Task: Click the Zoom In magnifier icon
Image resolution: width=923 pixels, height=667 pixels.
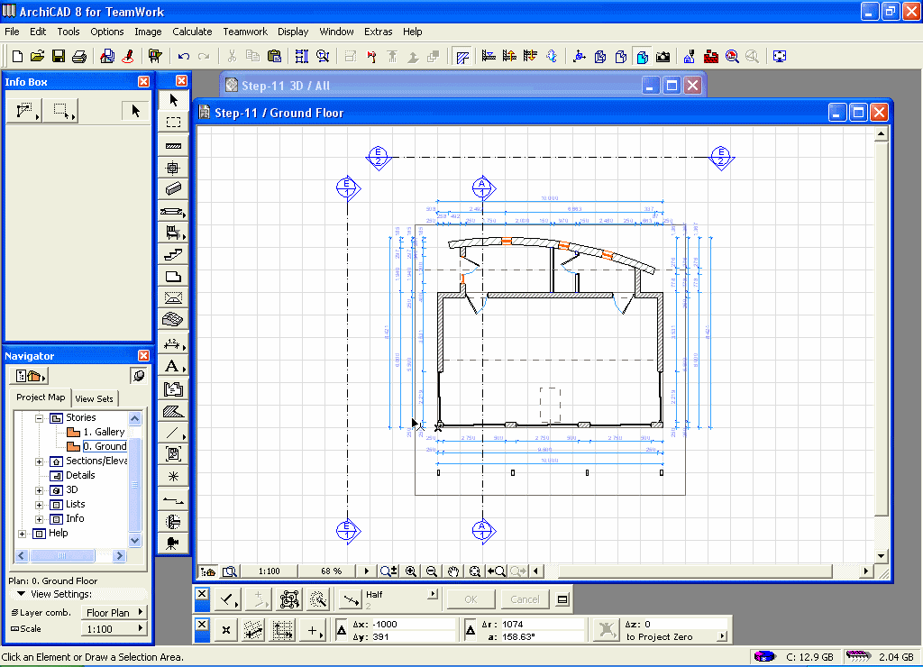Action: pos(411,571)
